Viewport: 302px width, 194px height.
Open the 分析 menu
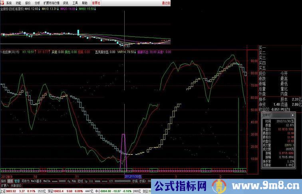tap(37, 2)
